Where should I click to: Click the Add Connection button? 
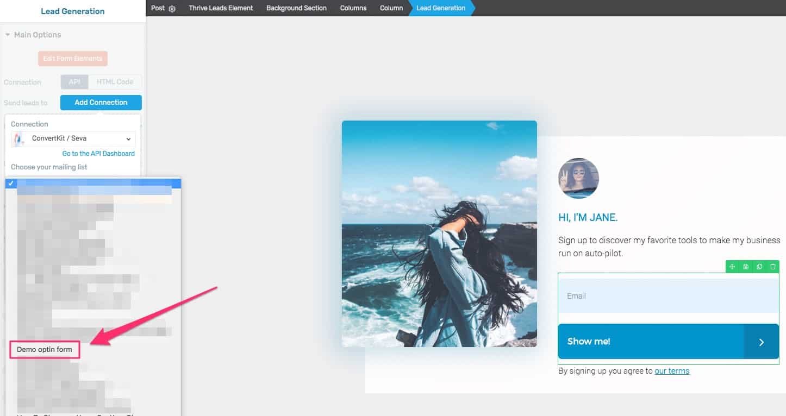[x=101, y=102]
